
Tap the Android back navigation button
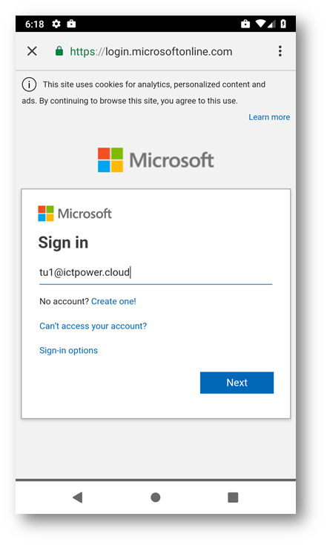78,498
